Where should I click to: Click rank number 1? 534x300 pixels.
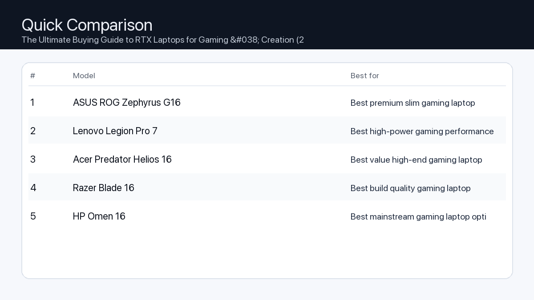pyautogui.click(x=32, y=103)
